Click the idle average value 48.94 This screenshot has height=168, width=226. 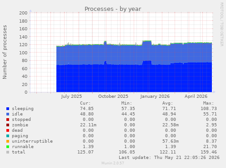click(x=169, y=114)
